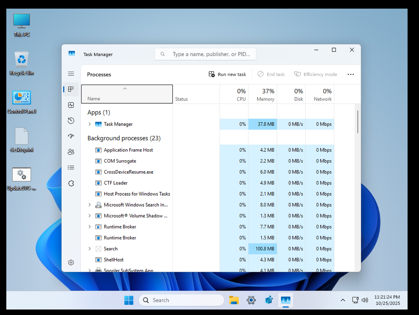
Task: Click the Efficiency mode button
Action: point(315,74)
